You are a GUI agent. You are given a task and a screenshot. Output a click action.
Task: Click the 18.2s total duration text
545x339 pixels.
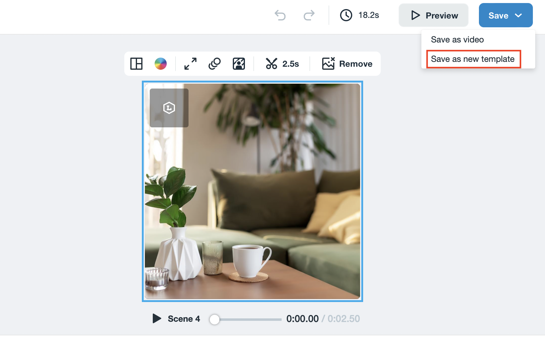click(369, 15)
